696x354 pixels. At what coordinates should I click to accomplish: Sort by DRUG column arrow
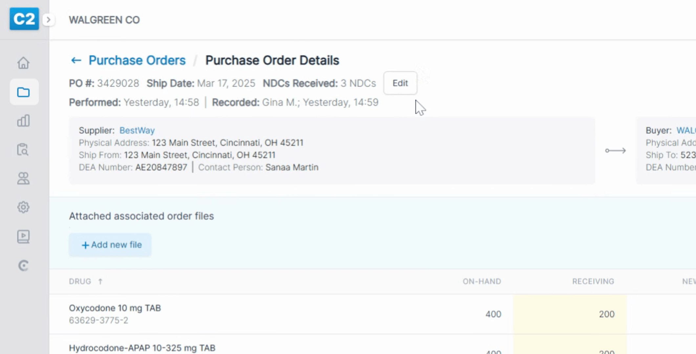point(100,282)
